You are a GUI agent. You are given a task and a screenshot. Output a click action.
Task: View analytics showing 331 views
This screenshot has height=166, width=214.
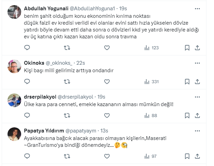pos(151,81)
